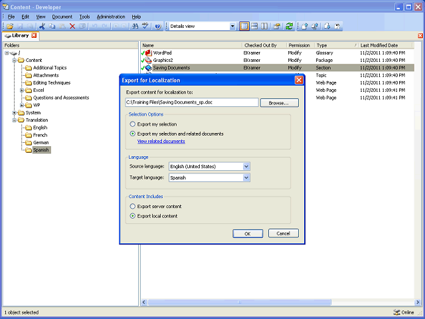Click the Cancel button in dialog
Viewport: 425px width, 319px height.
click(x=284, y=233)
